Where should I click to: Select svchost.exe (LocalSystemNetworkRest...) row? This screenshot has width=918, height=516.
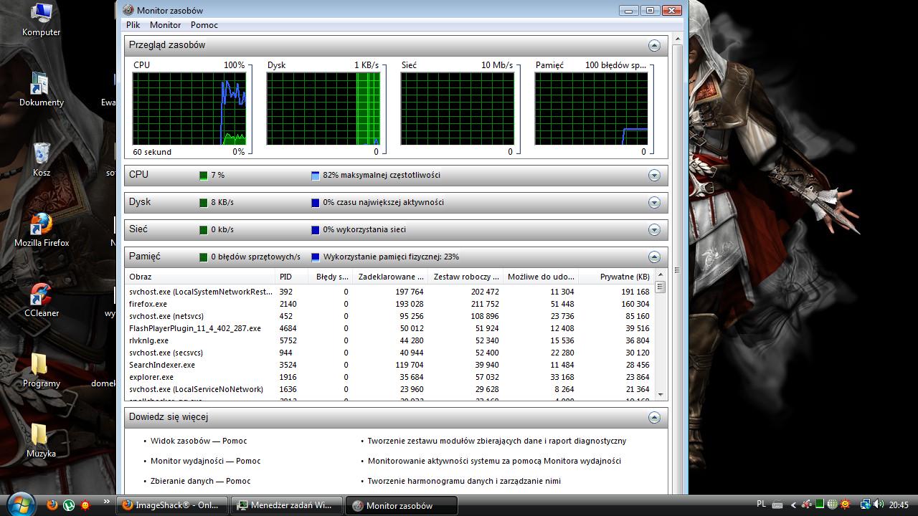point(389,292)
